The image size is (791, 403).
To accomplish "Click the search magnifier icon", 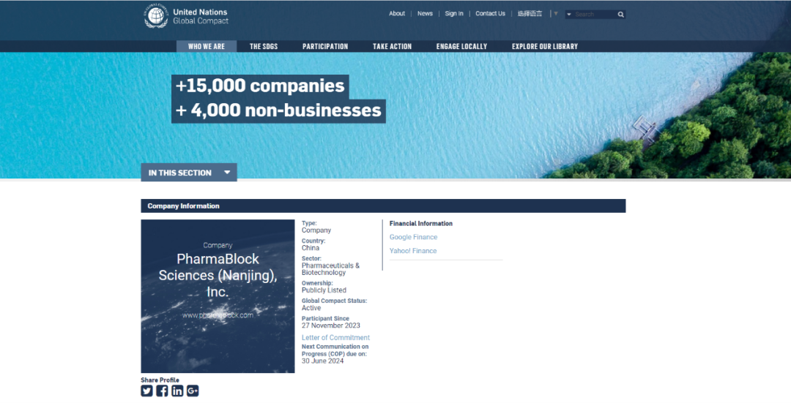I will click(620, 15).
